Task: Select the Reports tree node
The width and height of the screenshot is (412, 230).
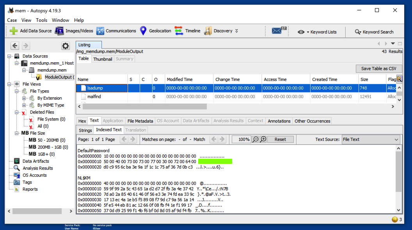Action: 30,189
